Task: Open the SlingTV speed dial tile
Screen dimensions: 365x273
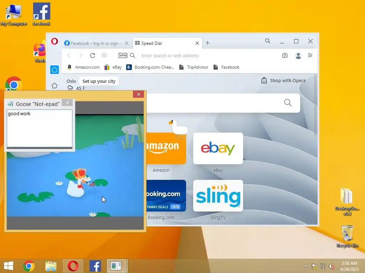Action: tap(218, 196)
